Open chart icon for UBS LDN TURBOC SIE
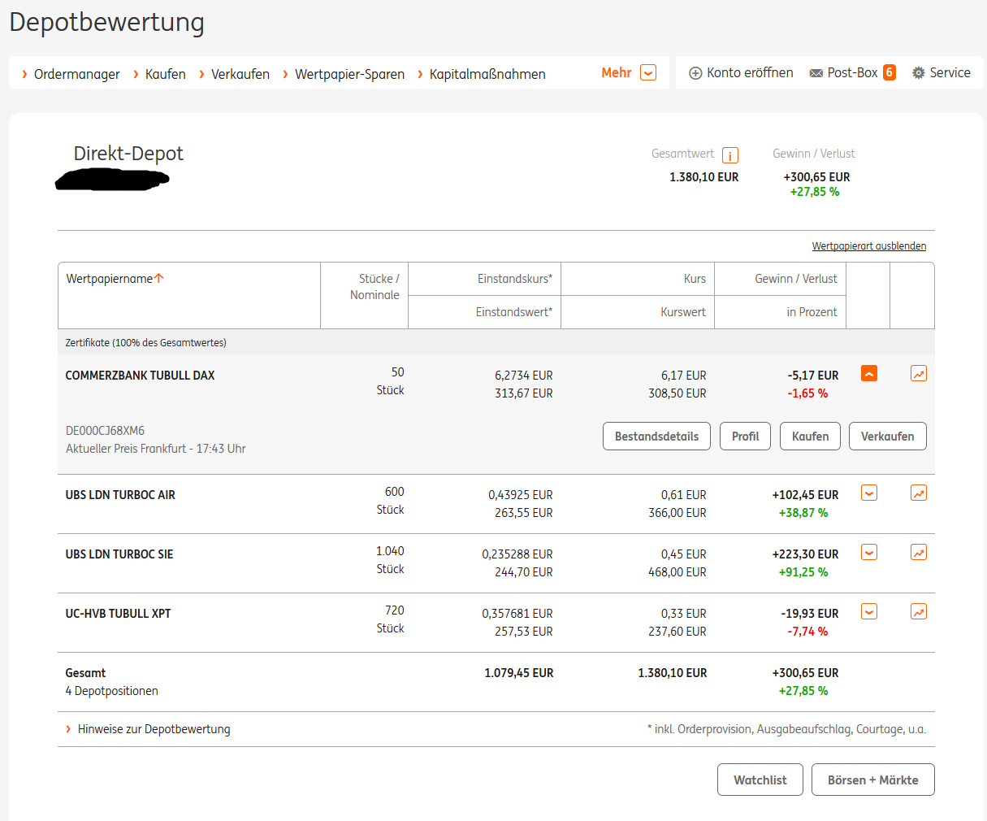This screenshot has width=987, height=821. click(919, 553)
